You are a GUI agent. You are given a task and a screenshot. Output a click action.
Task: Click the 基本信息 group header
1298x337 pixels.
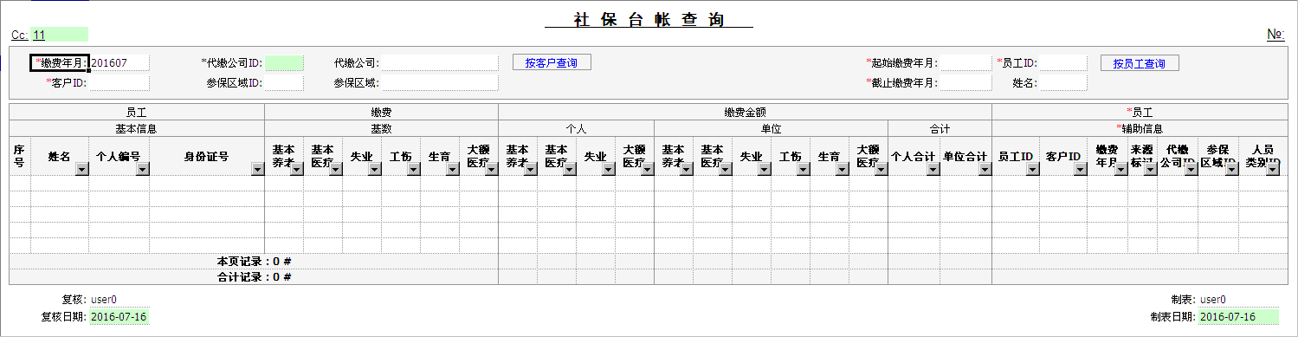pos(136,128)
